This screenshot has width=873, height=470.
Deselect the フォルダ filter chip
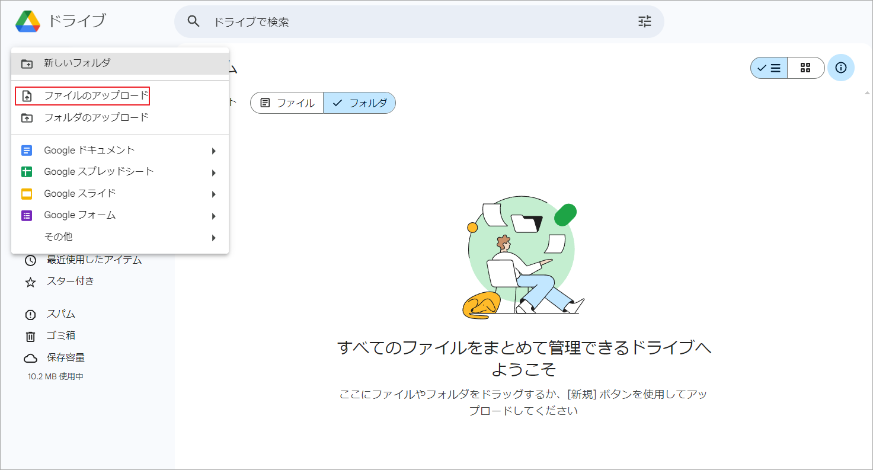(x=359, y=103)
